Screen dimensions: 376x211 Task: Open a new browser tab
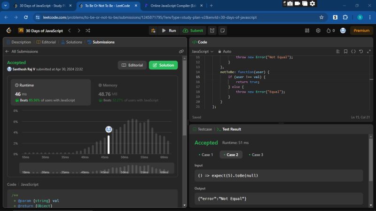tap(211, 6)
